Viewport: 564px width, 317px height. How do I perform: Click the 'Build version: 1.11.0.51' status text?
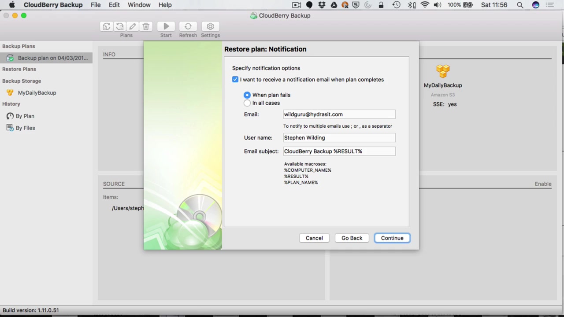tap(30, 310)
